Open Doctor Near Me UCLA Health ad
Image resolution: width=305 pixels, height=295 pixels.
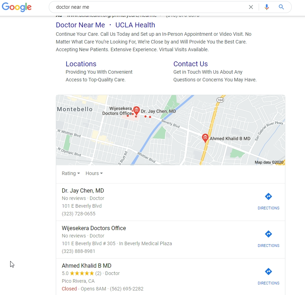point(105,25)
